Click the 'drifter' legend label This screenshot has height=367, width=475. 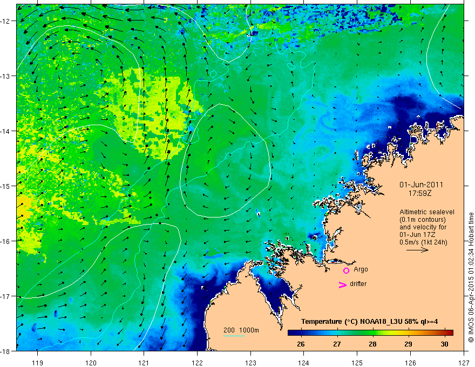(x=358, y=284)
